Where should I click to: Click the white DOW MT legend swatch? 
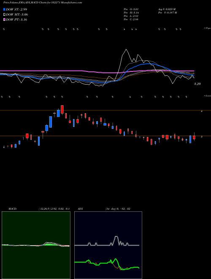point(4,15)
